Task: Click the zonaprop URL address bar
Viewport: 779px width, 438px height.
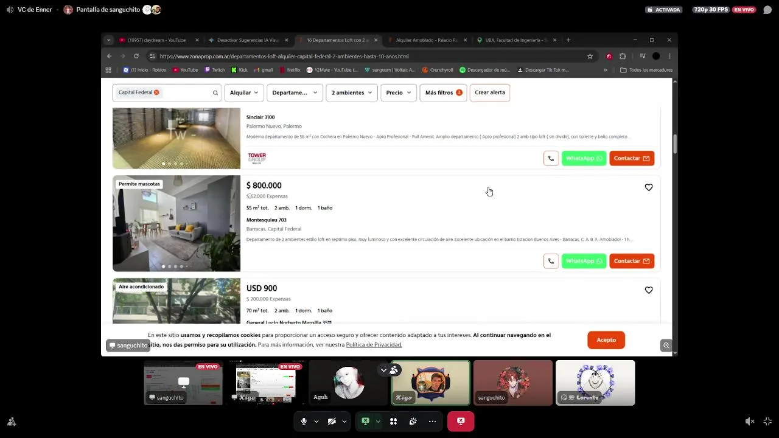Action: (365, 56)
